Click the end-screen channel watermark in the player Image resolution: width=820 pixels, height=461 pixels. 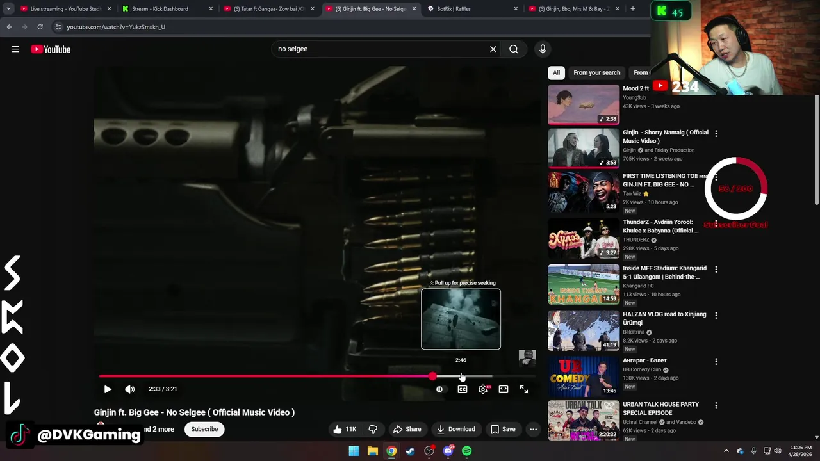click(527, 359)
